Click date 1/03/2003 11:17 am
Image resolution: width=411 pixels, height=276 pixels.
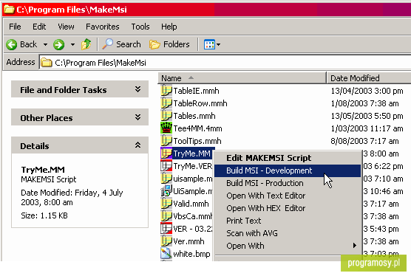click(367, 128)
